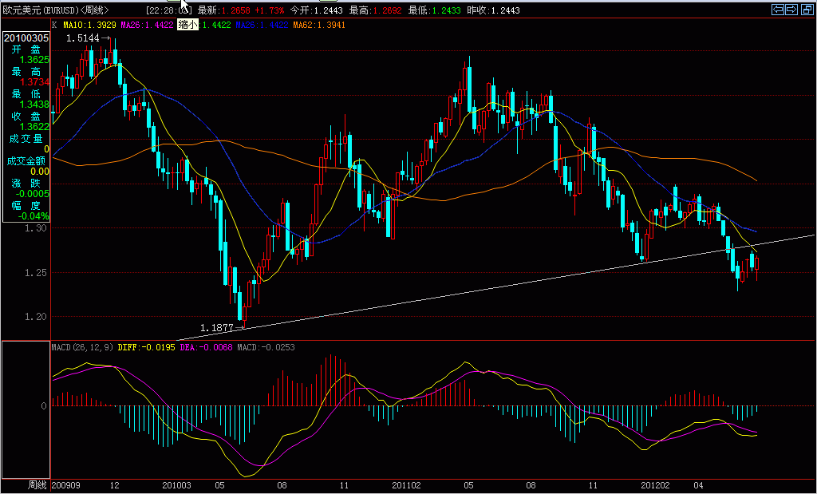The width and height of the screenshot is (817, 494).
Task: Click the -0.0005 change value
Action: click(34, 194)
